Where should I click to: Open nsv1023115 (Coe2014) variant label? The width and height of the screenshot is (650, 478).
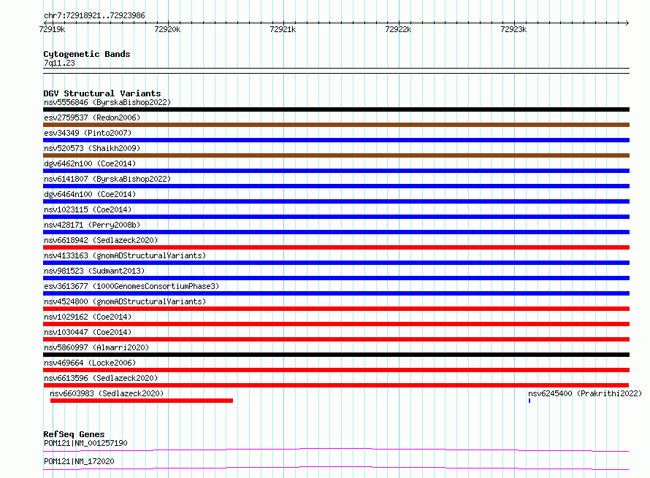tap(88, 209)
